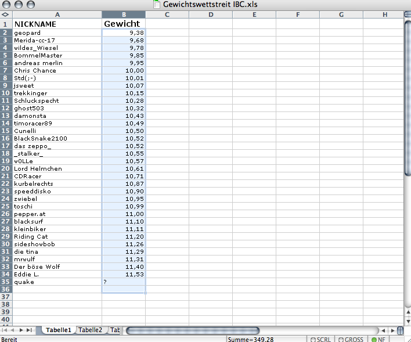The width and height of the screenshot is (411, 342).
Task: Toggle the NF num lock indicator
Action: (379, 339)
